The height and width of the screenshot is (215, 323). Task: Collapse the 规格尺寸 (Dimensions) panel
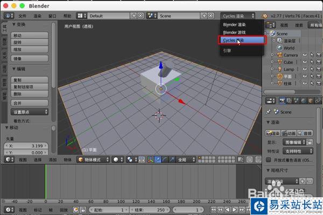tap(268, 170)
